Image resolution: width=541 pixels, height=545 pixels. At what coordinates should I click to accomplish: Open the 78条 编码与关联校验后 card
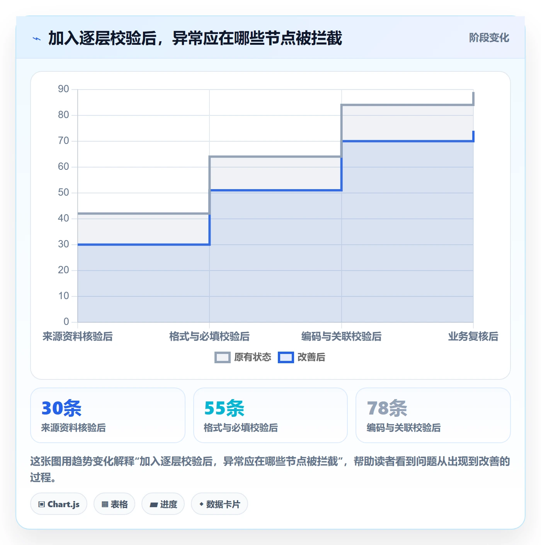(x=433, y=415)
